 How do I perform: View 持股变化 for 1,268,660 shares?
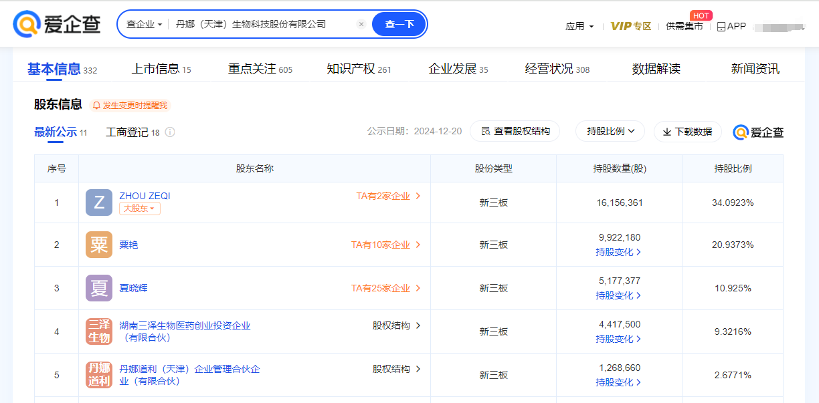(619, 382)
